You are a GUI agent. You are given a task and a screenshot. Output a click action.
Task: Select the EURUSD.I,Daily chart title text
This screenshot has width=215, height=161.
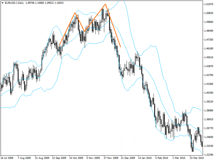pos(14,3)
